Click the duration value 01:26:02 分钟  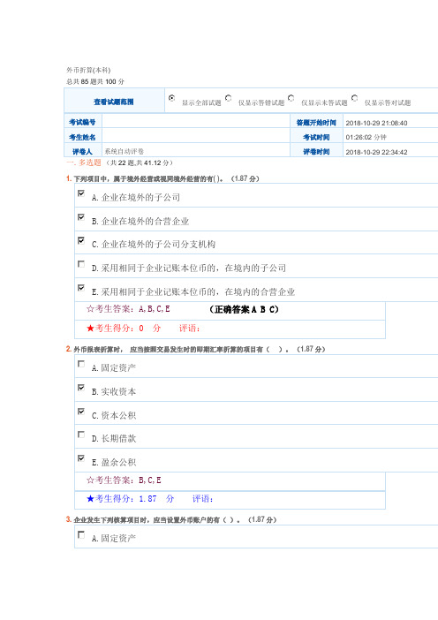[x=366, y=137]
